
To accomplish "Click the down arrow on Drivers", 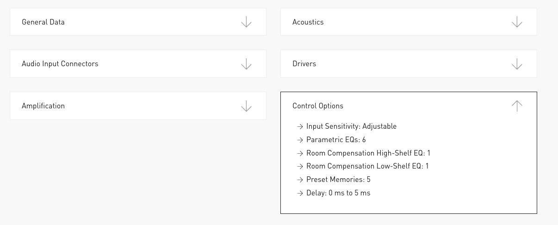I will tap(517, 64).
